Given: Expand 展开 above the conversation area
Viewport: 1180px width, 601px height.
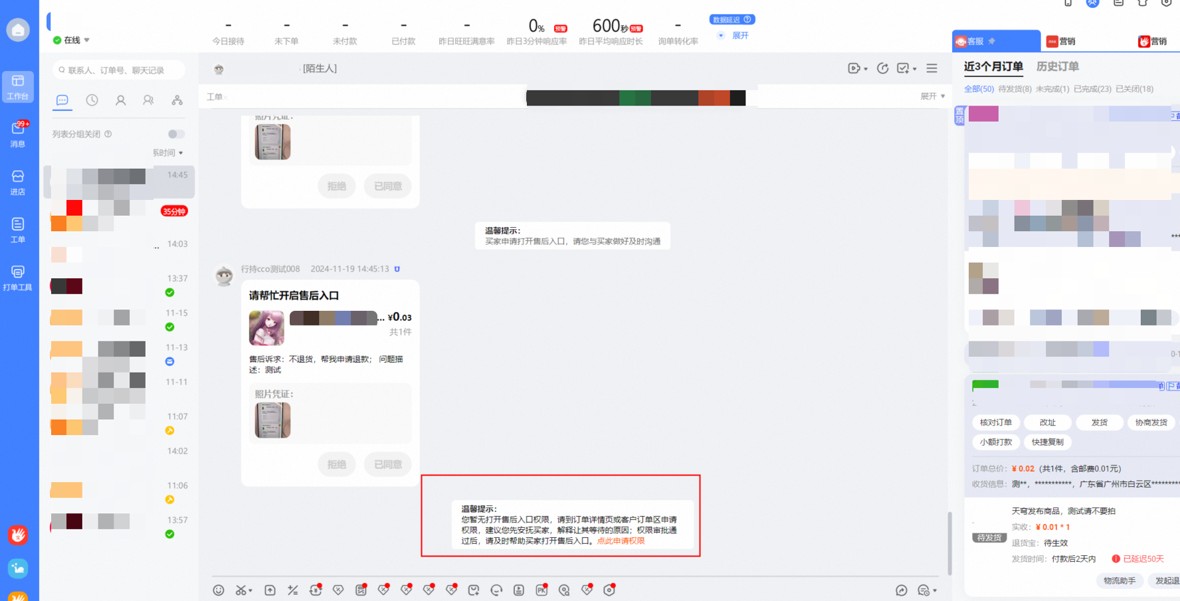Looking at the screenshot, I should (929, 96).
